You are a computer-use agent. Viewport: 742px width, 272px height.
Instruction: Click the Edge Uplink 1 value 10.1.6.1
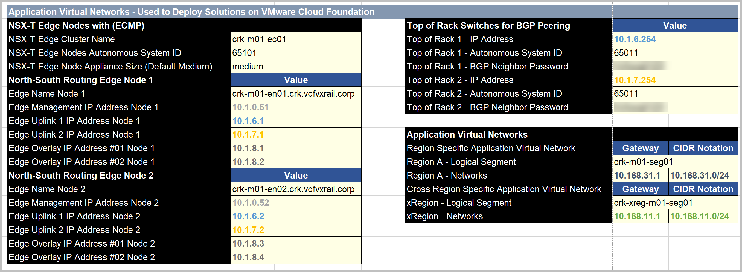tap(296, 121)
